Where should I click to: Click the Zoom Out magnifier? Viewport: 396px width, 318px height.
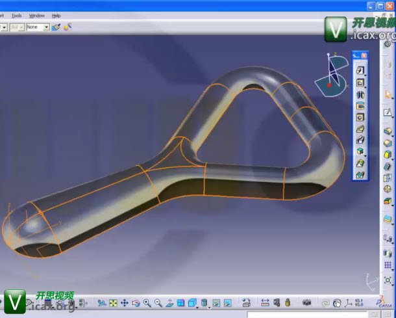point(158,303)
